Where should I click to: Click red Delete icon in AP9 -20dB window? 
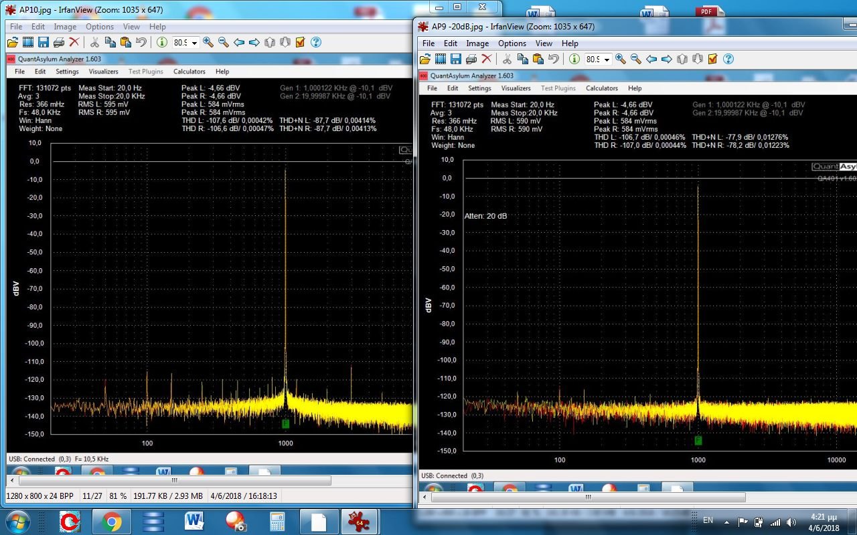(x=487, y=59)
